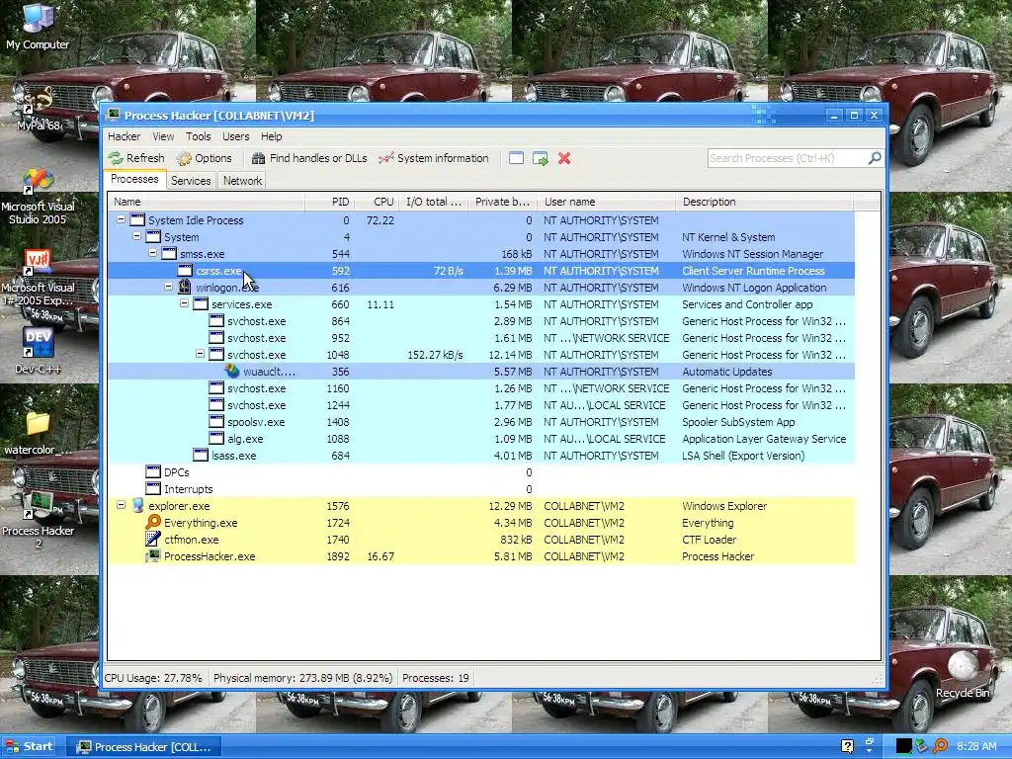Click the DPCs row icon
Image resolution: width=1012 pixels, height=759 pixels.
pyautogui.click(x=153, y=471)
